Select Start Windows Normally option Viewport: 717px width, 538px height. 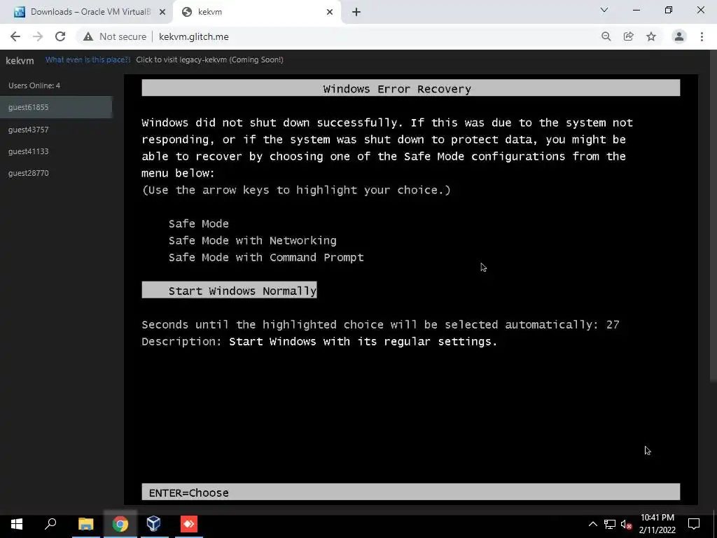(229, 290)
